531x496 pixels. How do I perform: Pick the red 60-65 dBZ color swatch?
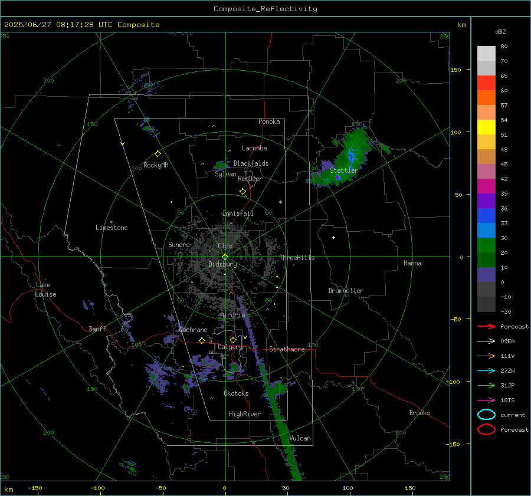(486, 83)
